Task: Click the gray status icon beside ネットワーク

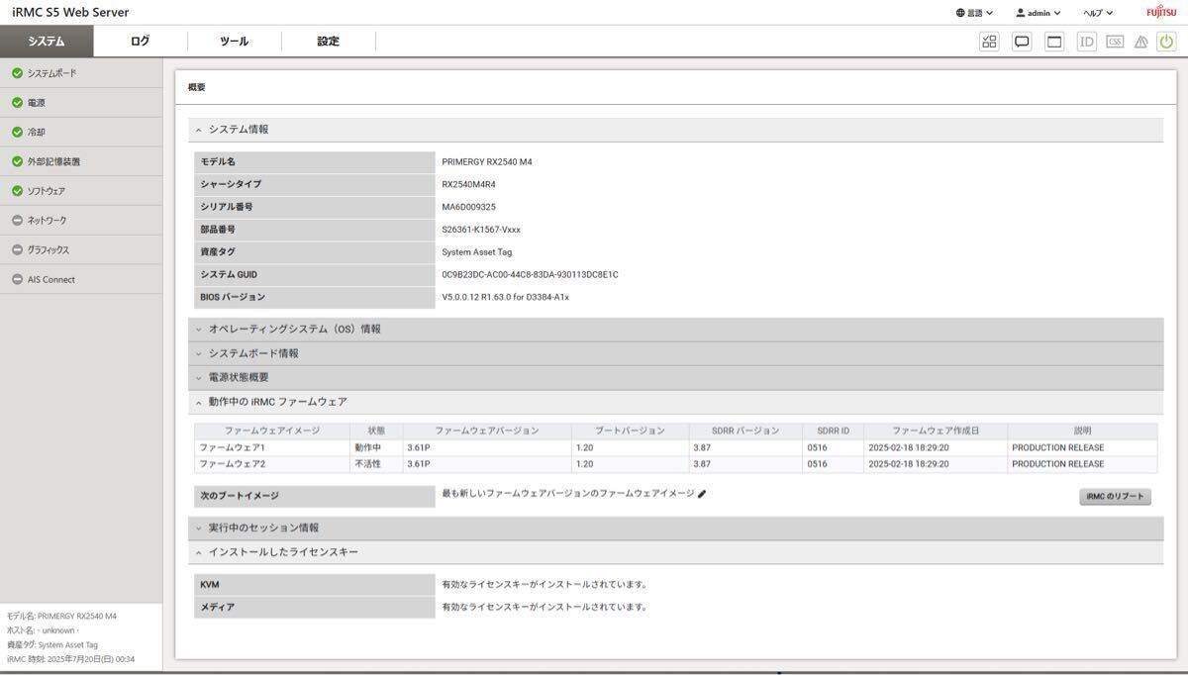Action: tap(17, 221)
